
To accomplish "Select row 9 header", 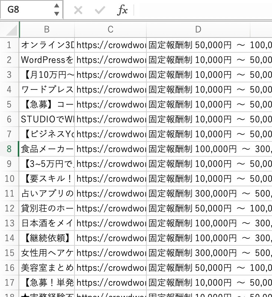I will tap(9, 164).
